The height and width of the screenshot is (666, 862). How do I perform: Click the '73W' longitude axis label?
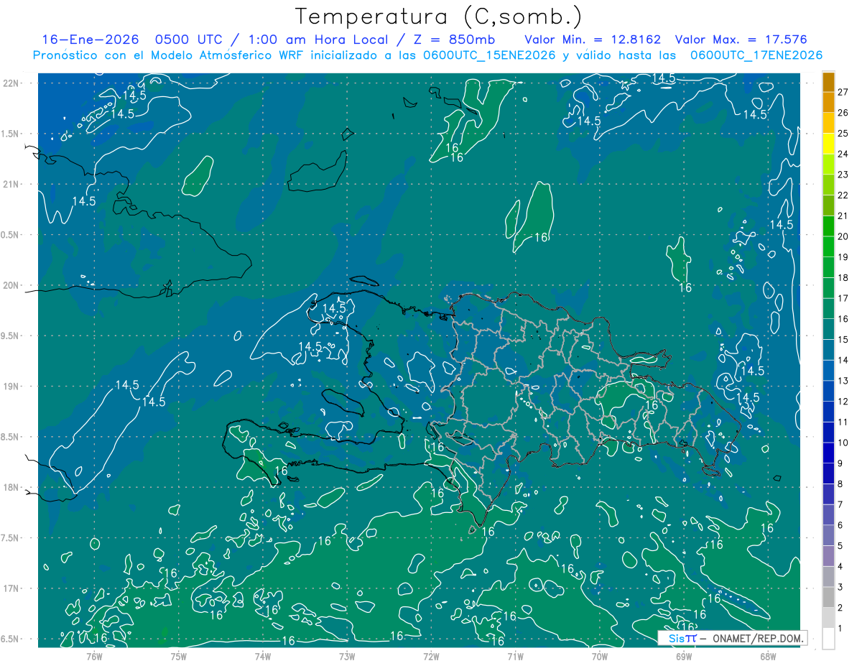[x=347, y=655]
